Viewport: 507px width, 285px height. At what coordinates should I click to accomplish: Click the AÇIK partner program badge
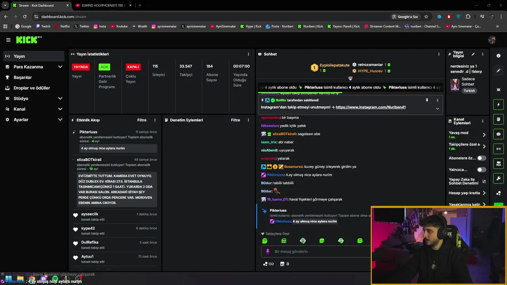click(x=104, y=67)
